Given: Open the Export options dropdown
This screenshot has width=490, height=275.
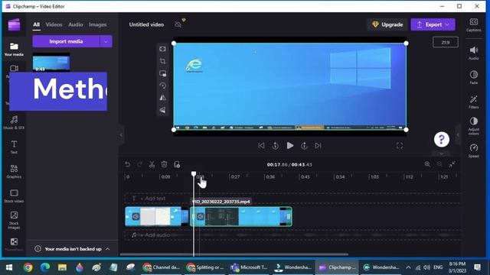Looking at the screenshot, I should [447, 24].
